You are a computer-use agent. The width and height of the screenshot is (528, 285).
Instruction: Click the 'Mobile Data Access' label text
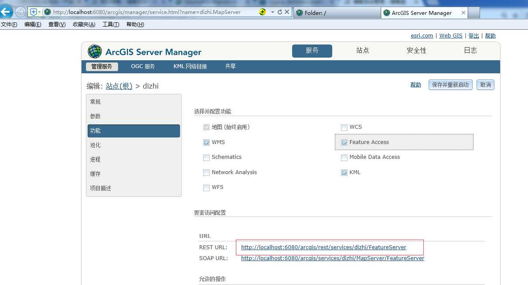coord(375,157)
